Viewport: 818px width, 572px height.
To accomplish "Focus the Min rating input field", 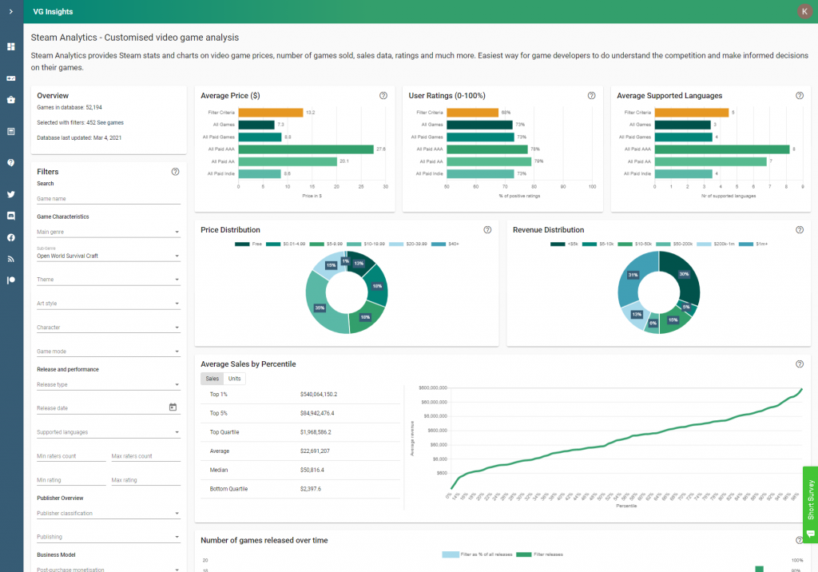I will click(71, 480).
